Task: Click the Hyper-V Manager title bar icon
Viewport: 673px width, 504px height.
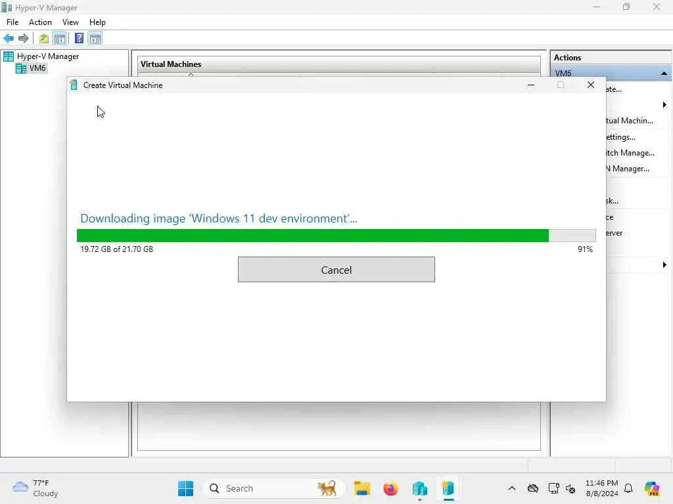Action: (x=7, y=7)
